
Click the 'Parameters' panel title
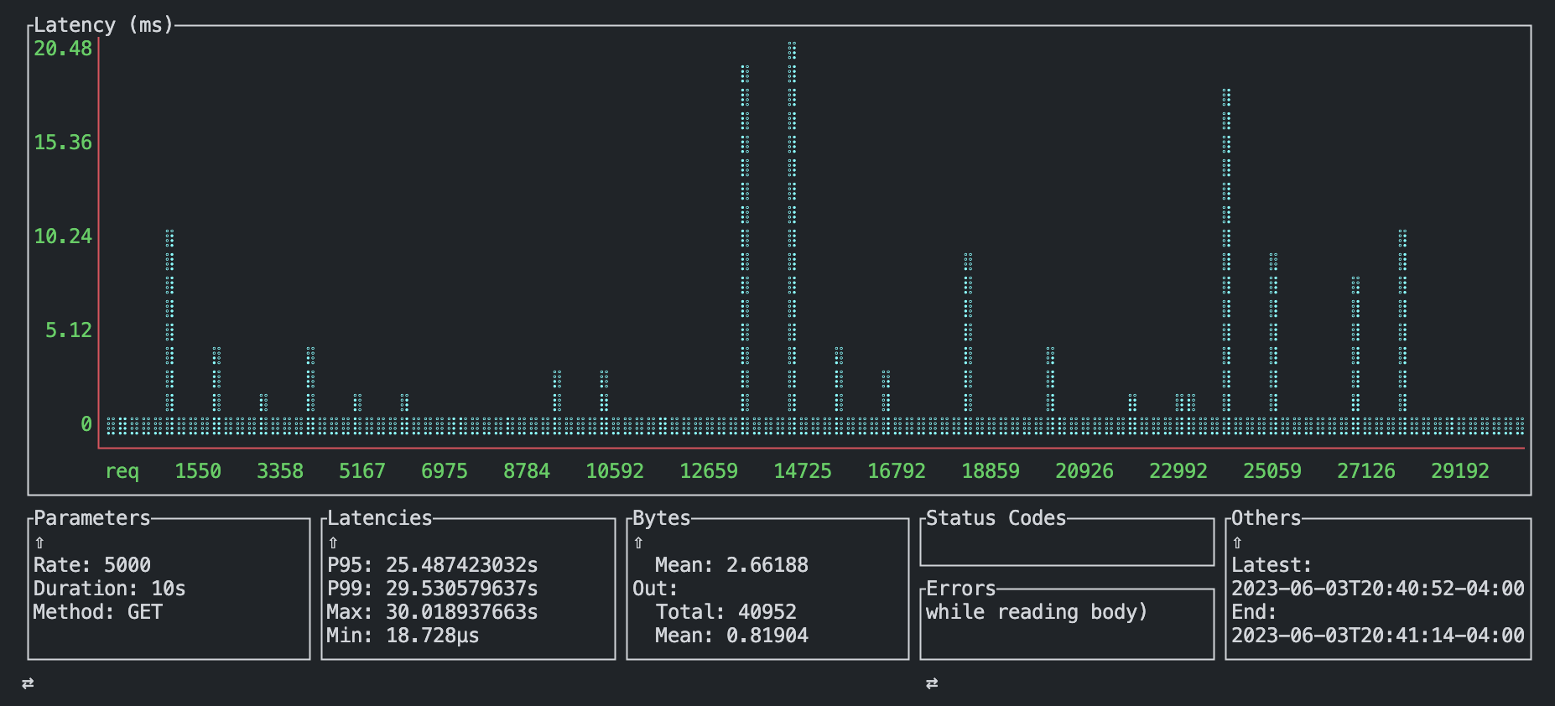(x=92, y=518)
